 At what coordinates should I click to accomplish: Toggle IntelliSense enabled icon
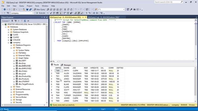pos(61,13)
